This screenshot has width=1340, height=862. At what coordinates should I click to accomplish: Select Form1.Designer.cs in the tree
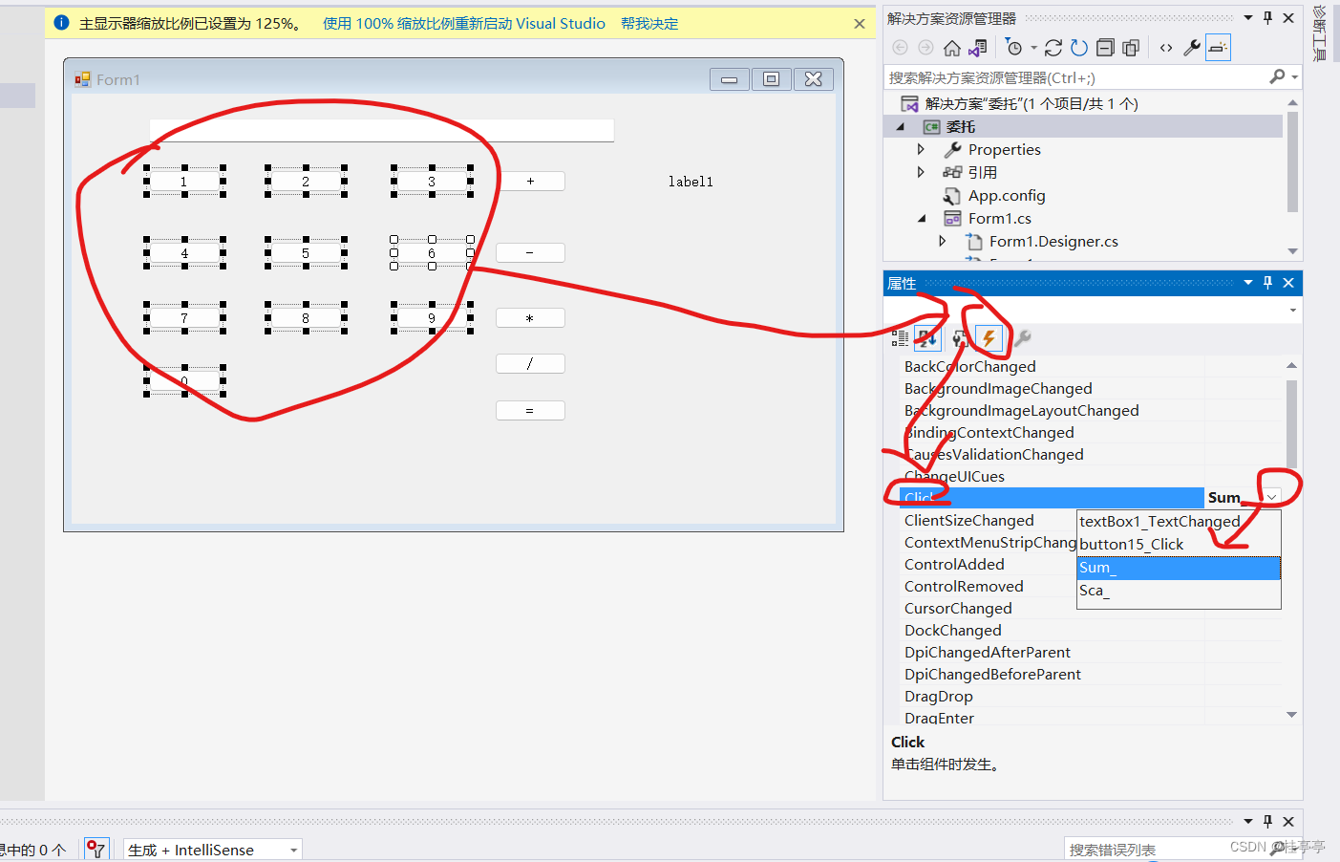[1053, 242]
